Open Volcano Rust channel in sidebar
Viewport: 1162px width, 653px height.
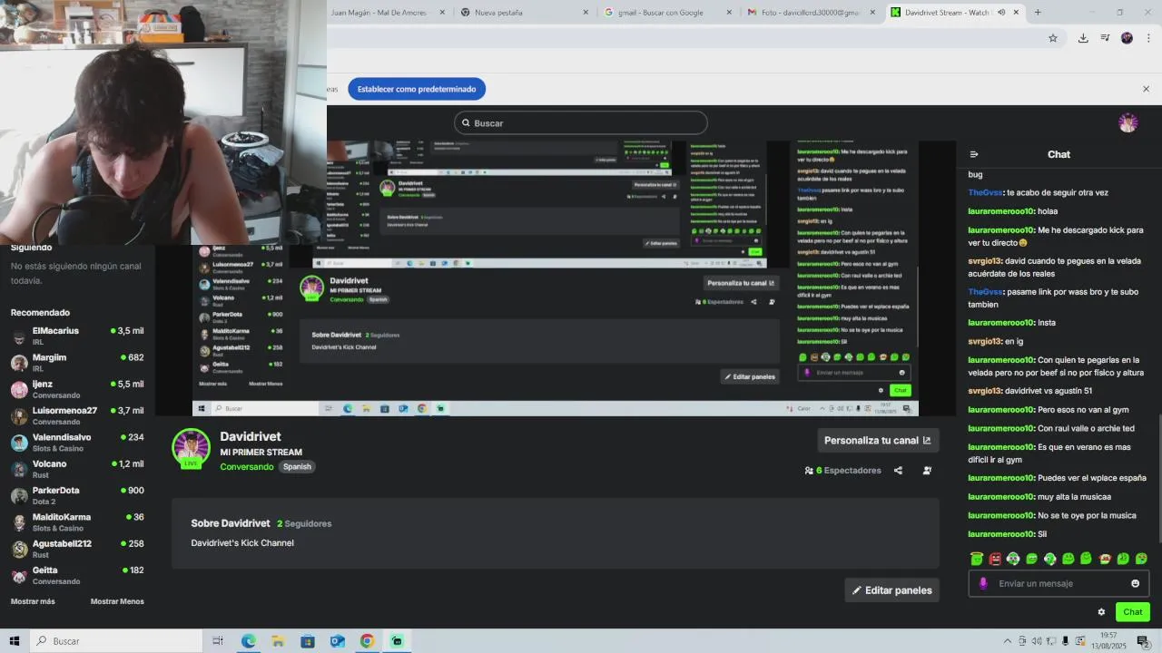pyautogui.click(x=77, y=468)
